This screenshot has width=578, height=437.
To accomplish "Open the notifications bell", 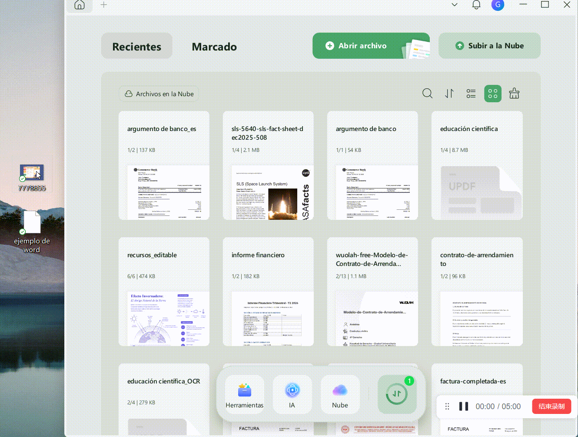I will 476,5.
